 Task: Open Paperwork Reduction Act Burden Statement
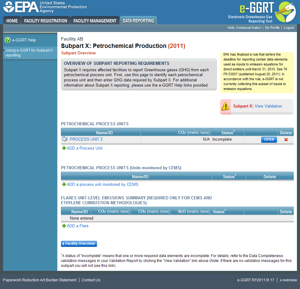point(39,280)
